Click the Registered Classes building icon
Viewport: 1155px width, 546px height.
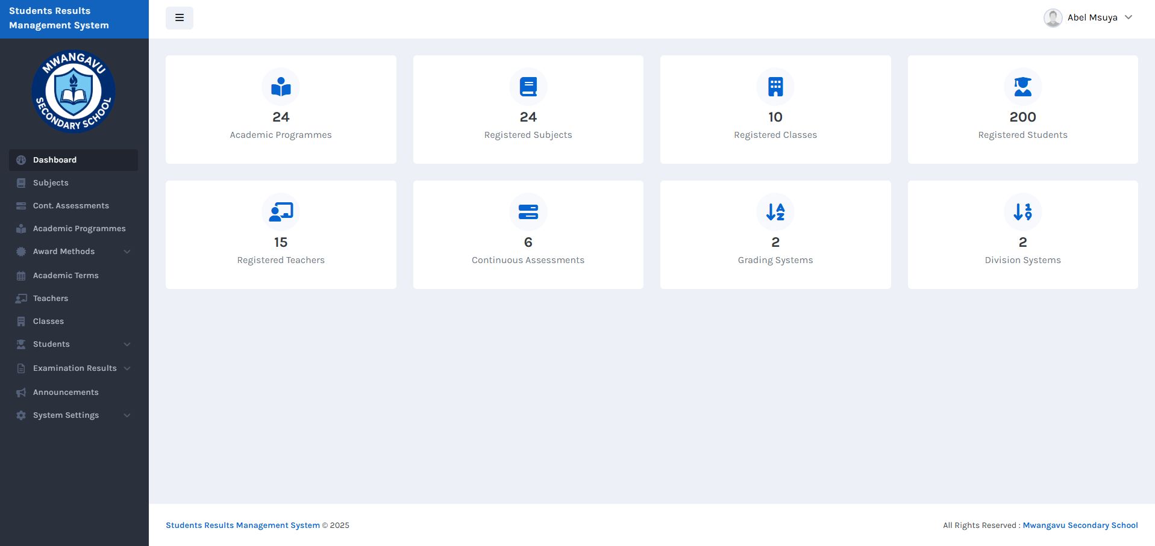coord(775,87)
